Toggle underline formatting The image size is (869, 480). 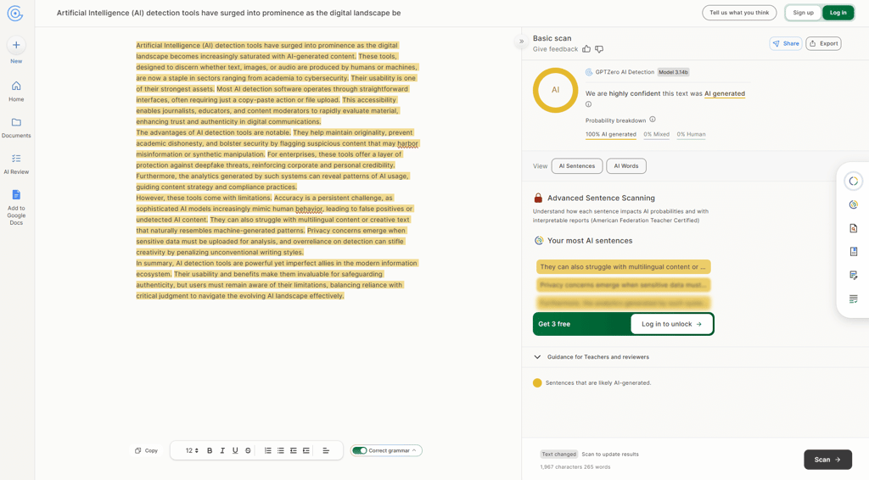pos(235,450)
